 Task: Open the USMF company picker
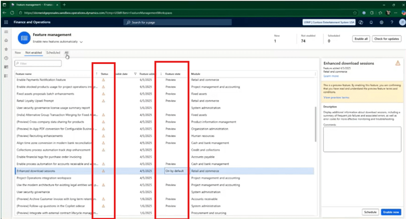(x=329, y=22)
